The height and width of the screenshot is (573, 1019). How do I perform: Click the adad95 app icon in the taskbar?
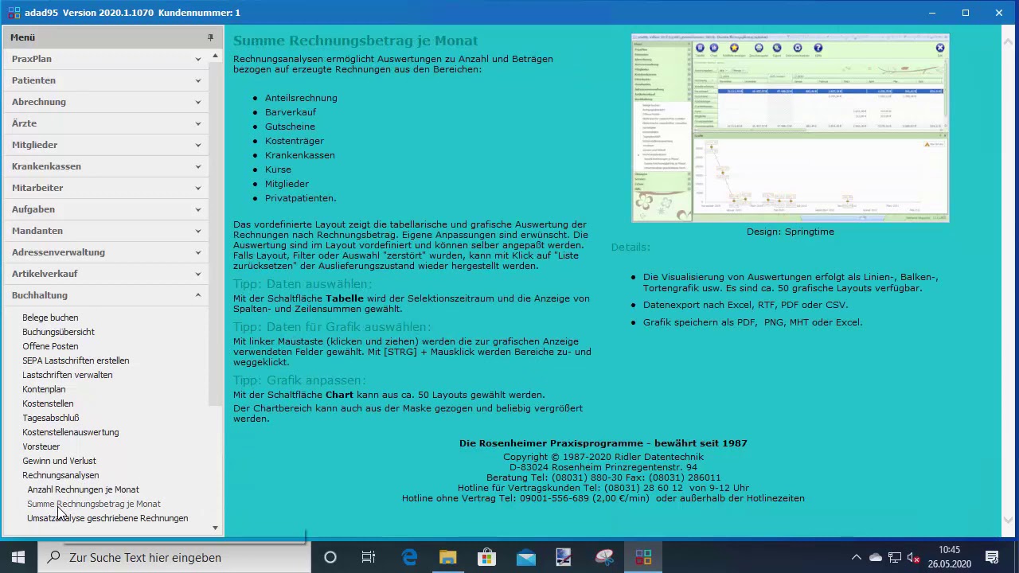point(643,557)
